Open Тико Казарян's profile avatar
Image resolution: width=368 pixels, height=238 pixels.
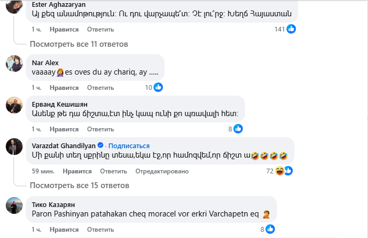[x=14, y=205]
